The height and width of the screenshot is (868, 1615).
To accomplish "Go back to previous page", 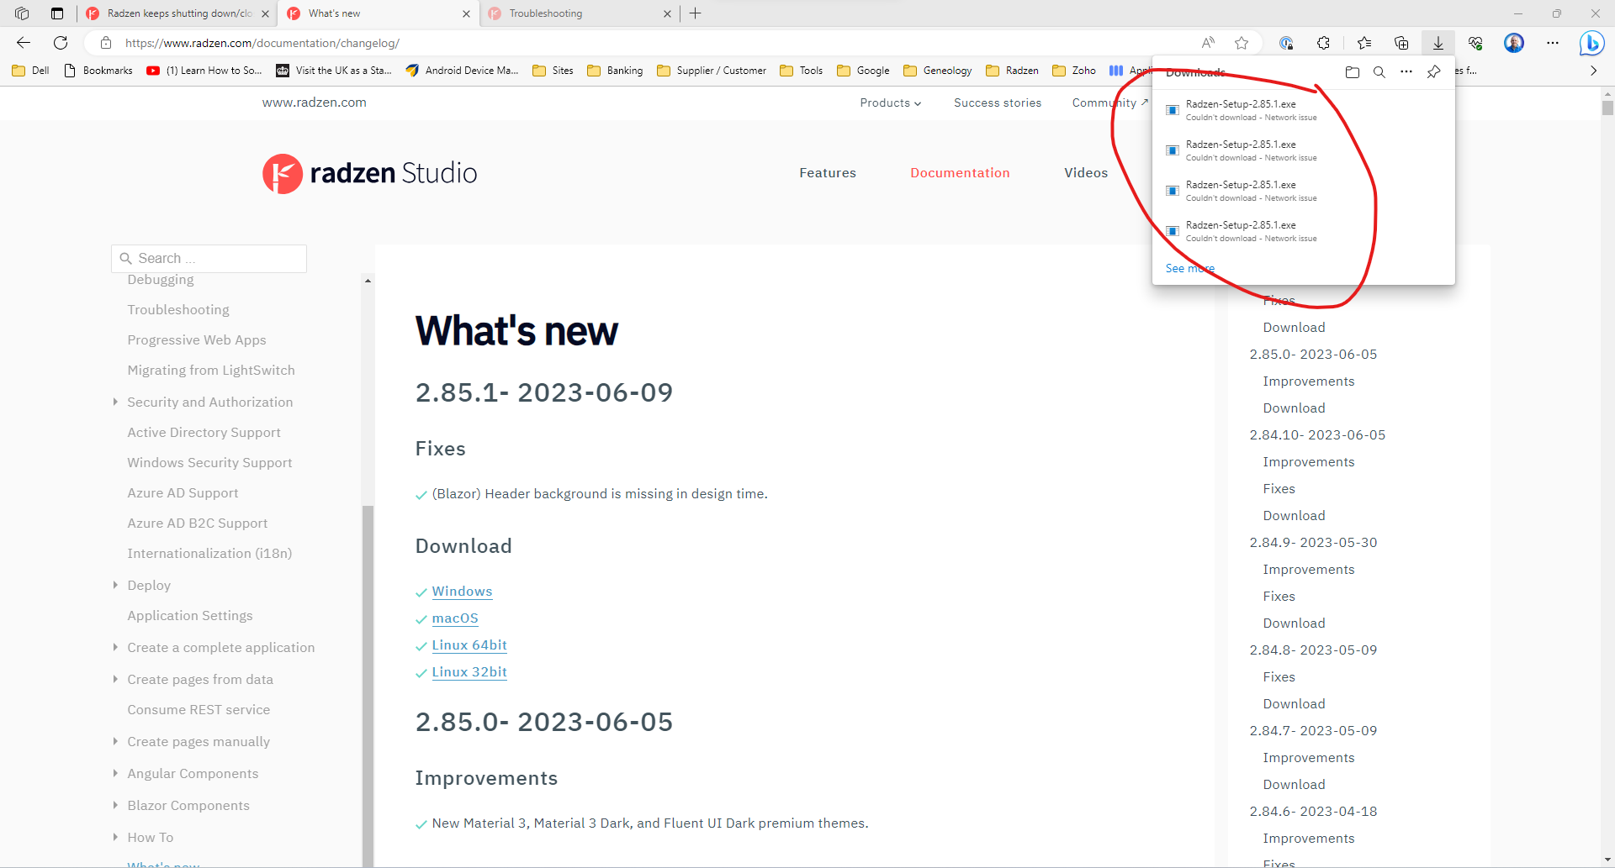I will point(24,43).
